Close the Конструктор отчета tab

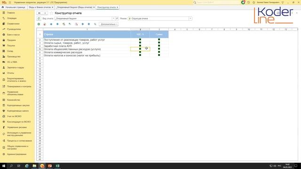pos(117,7)
